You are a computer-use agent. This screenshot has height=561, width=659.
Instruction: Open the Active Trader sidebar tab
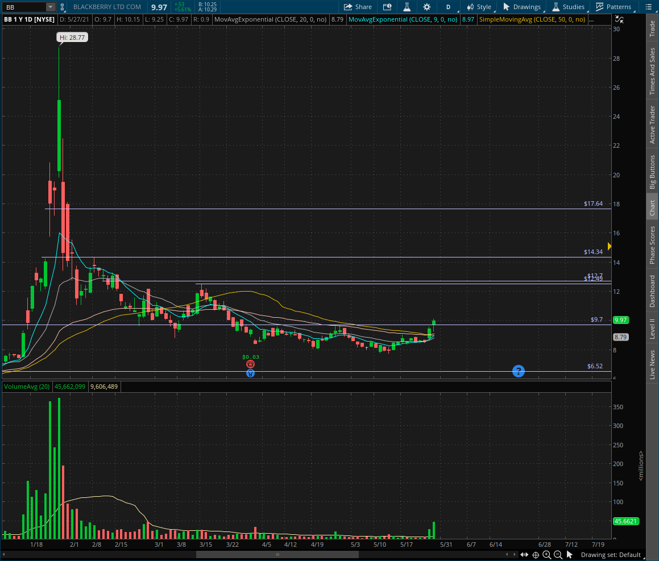[x=652, y=125]
